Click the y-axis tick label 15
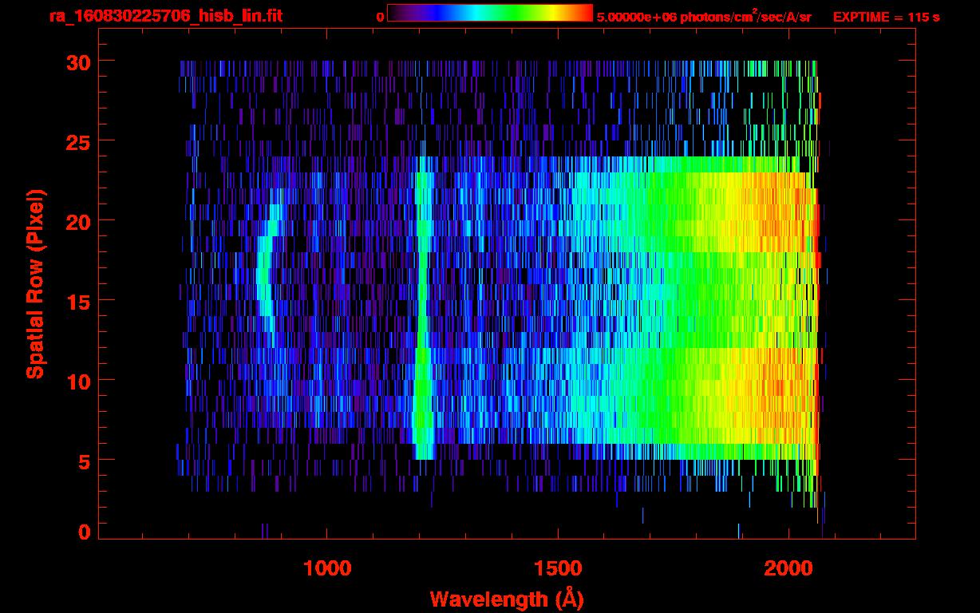This screenshot has width=980, height=613. pyautogui.click(x=78, y=301)
